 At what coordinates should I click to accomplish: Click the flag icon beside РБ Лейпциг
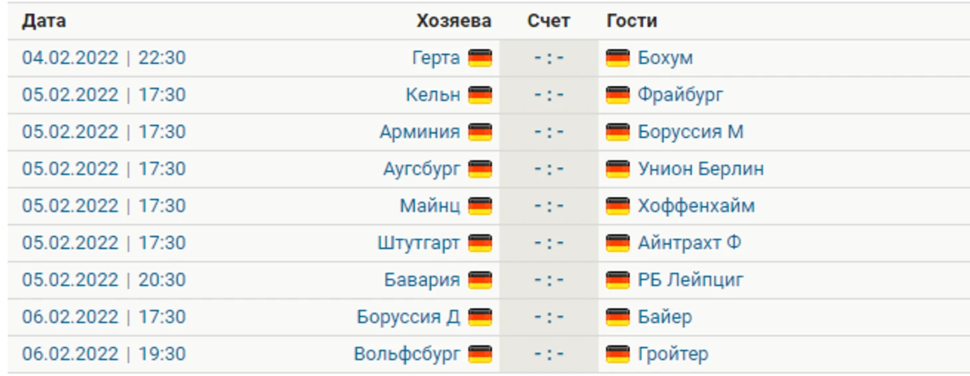(618, 280)
